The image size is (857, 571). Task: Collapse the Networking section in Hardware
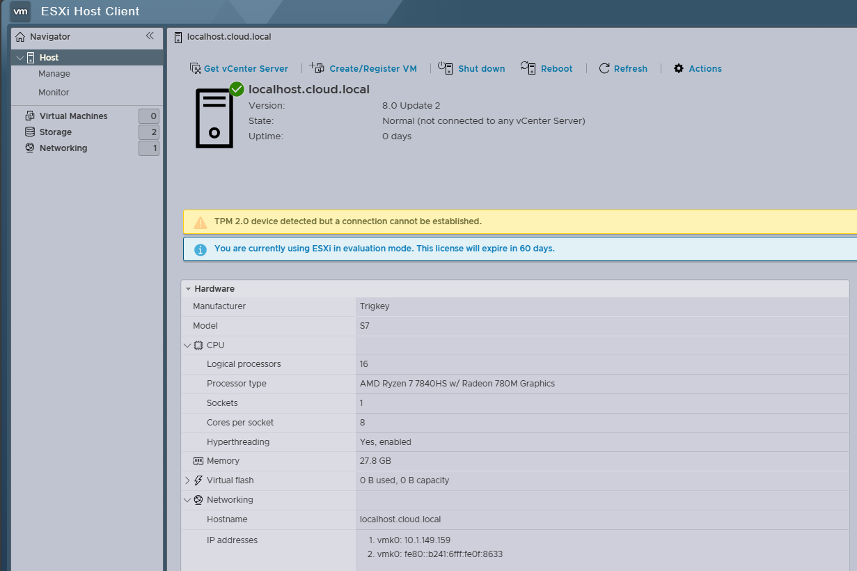(x=187, y=500)
